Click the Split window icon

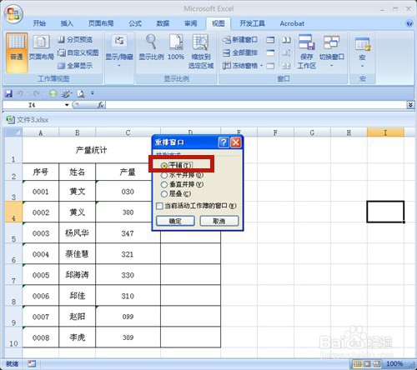(270, 40)
